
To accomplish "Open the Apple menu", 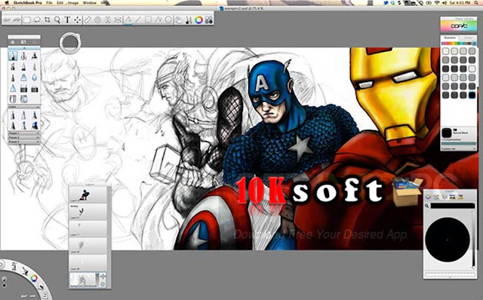I will [7, 3].
